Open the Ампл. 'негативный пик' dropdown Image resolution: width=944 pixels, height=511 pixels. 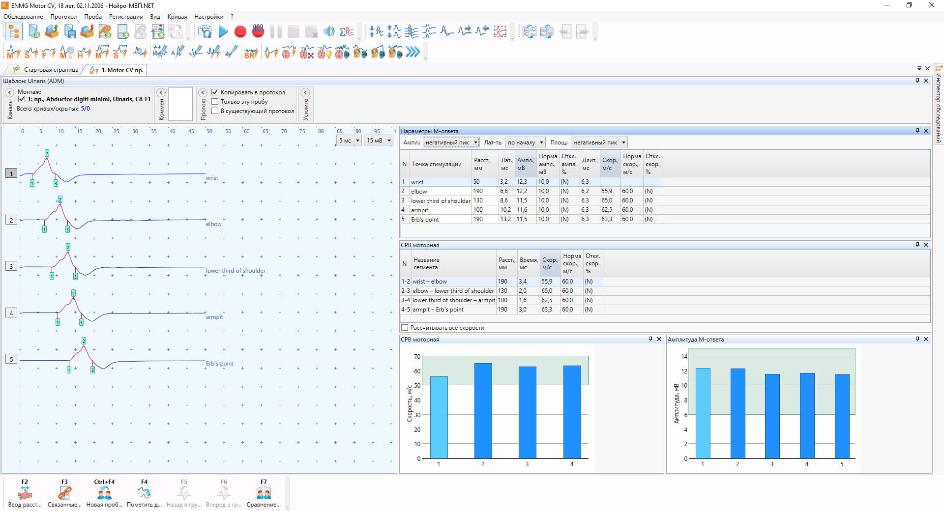(x=451, y=142)
